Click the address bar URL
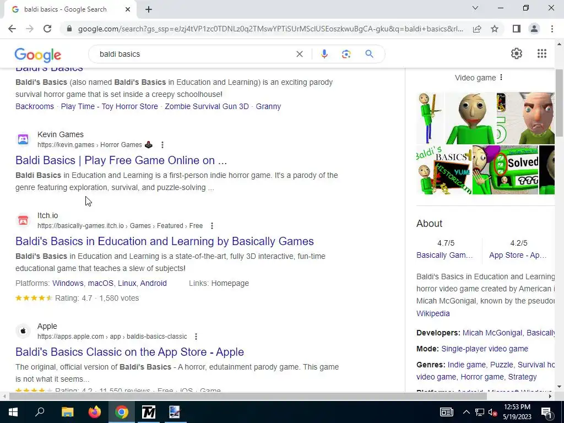 coord(270,29)
